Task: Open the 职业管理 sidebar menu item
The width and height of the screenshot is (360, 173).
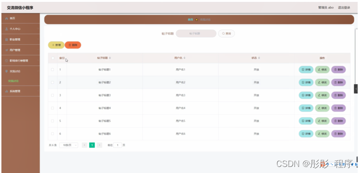Action: (x=21, y=39)
